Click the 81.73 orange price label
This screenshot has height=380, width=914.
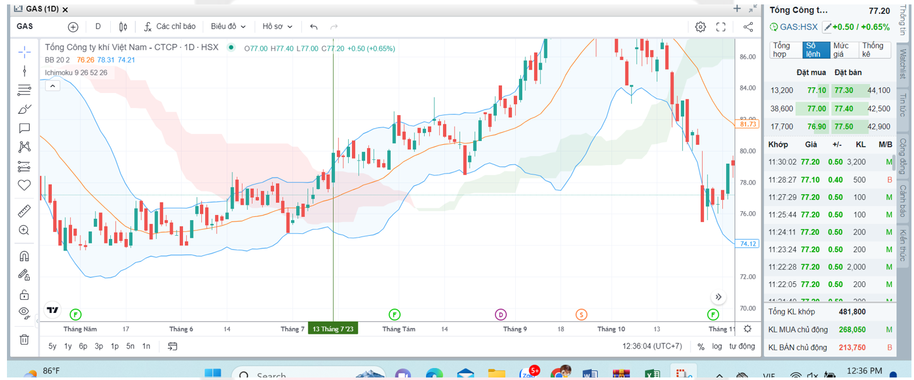[x=748, y=124]
